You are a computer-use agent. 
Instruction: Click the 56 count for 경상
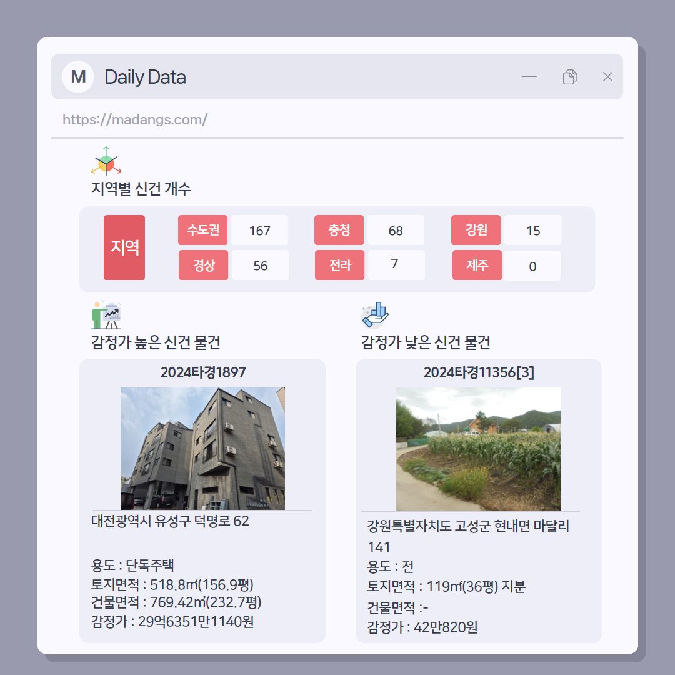coord(261,266)
